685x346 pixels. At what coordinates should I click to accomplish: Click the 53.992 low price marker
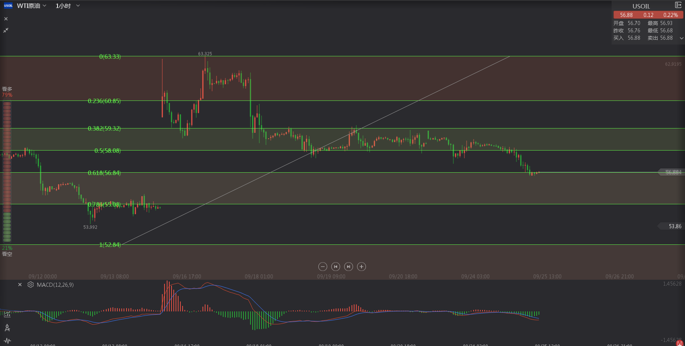90,227
